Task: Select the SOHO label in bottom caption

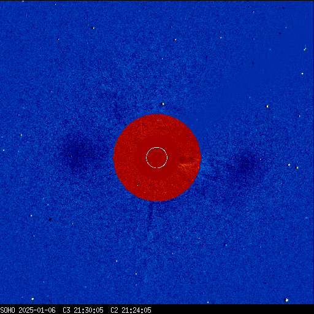Action: click(7, 310)
